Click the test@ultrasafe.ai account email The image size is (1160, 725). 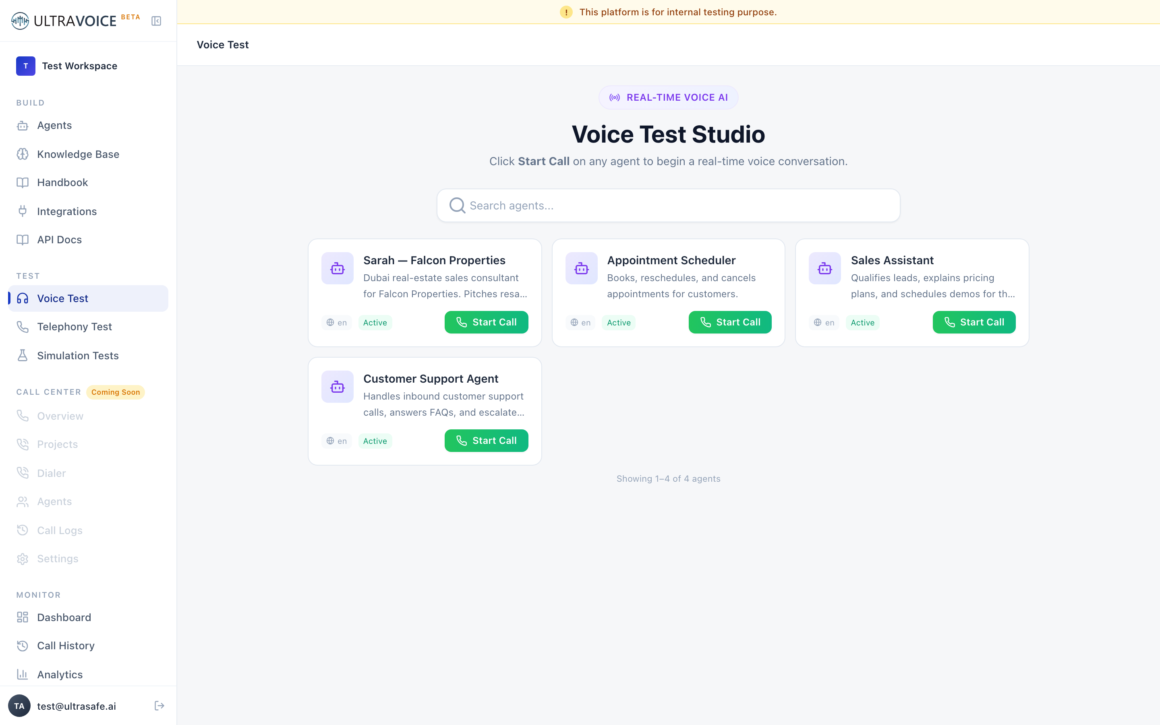77,706
